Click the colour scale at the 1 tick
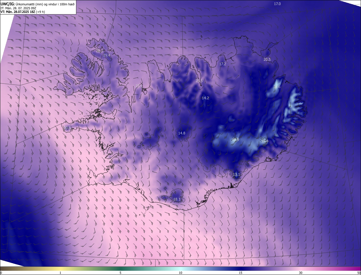361x275 pixels. point(60,273)
